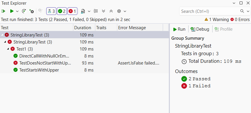
Task: Sort by the Test column header
Action: pyautogui.click(x=37, y=28)
